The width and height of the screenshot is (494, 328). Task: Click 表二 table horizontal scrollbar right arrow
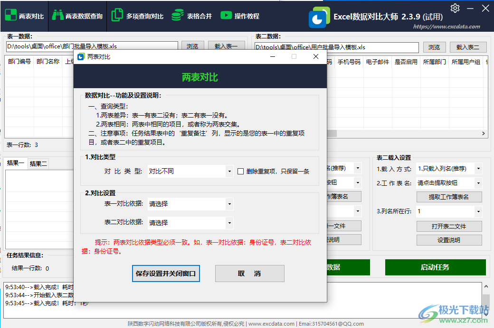click(483, 133)
